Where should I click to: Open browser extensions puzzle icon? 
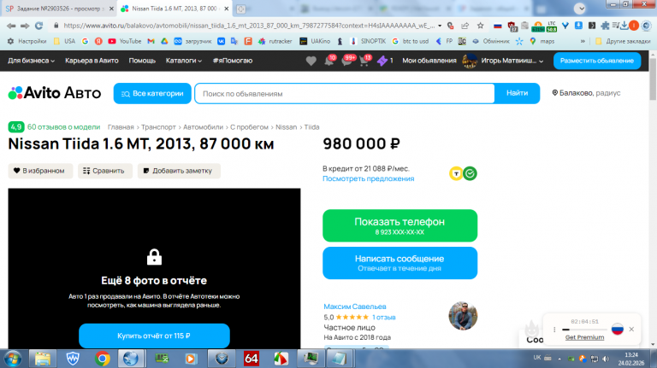[605, 26]
